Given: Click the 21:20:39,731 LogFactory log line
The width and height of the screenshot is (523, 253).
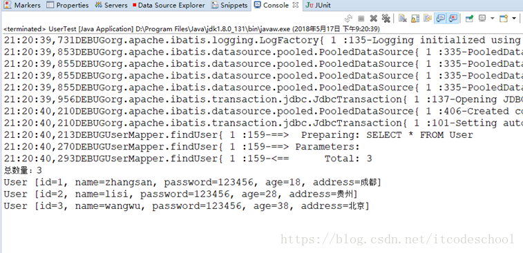Looking at the screenshot, I should (263, 40).
